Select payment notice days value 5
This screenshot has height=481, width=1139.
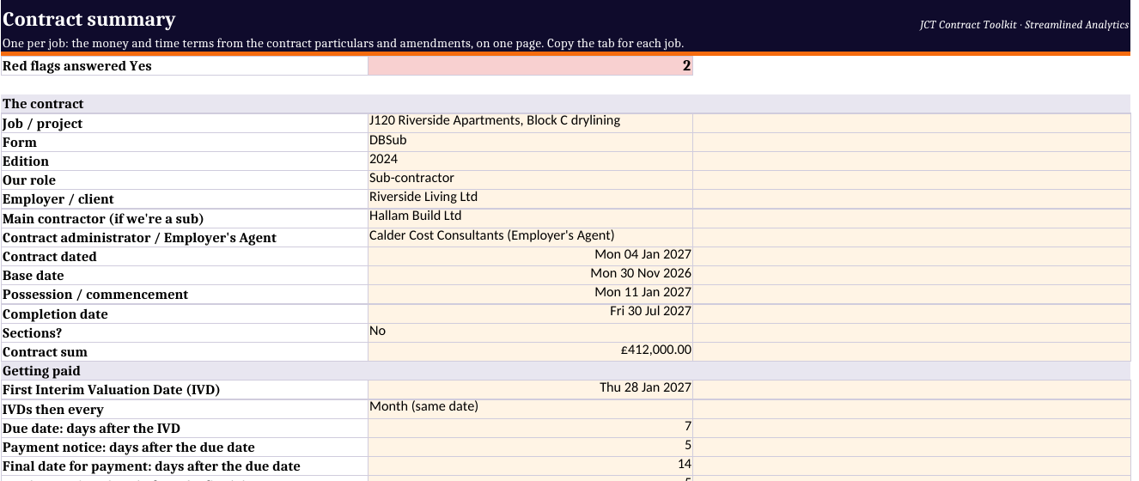coord(530,447)
